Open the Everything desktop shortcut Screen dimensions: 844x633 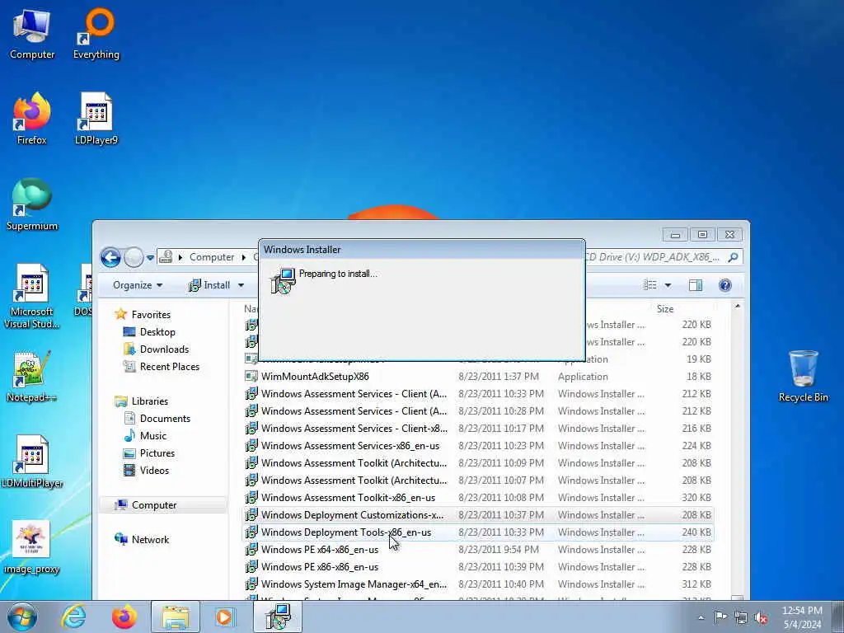coord(96,35)
